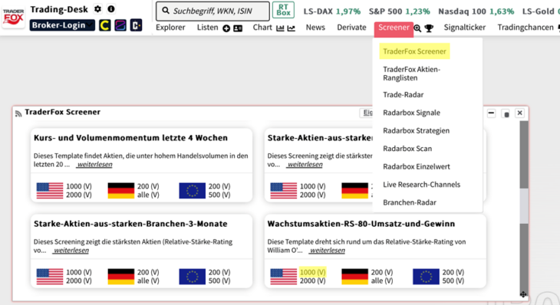The width and height of the screenshot is (560, 305).
Task: Click weiterlesen in Kurs- und Volumenmomentum card
Action: (x=94, y=165)
